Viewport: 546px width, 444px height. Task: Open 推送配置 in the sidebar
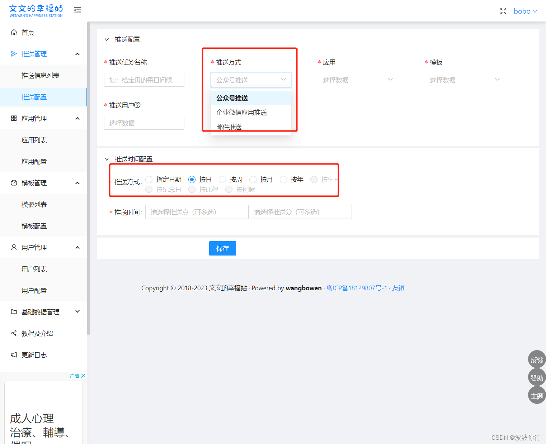coord(43,97)
